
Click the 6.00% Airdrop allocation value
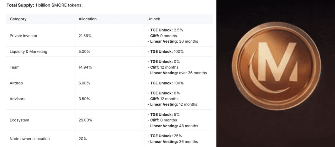84,83
